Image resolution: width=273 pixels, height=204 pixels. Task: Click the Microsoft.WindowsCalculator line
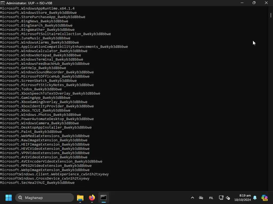pyautogui.click(x=44, y=51)
